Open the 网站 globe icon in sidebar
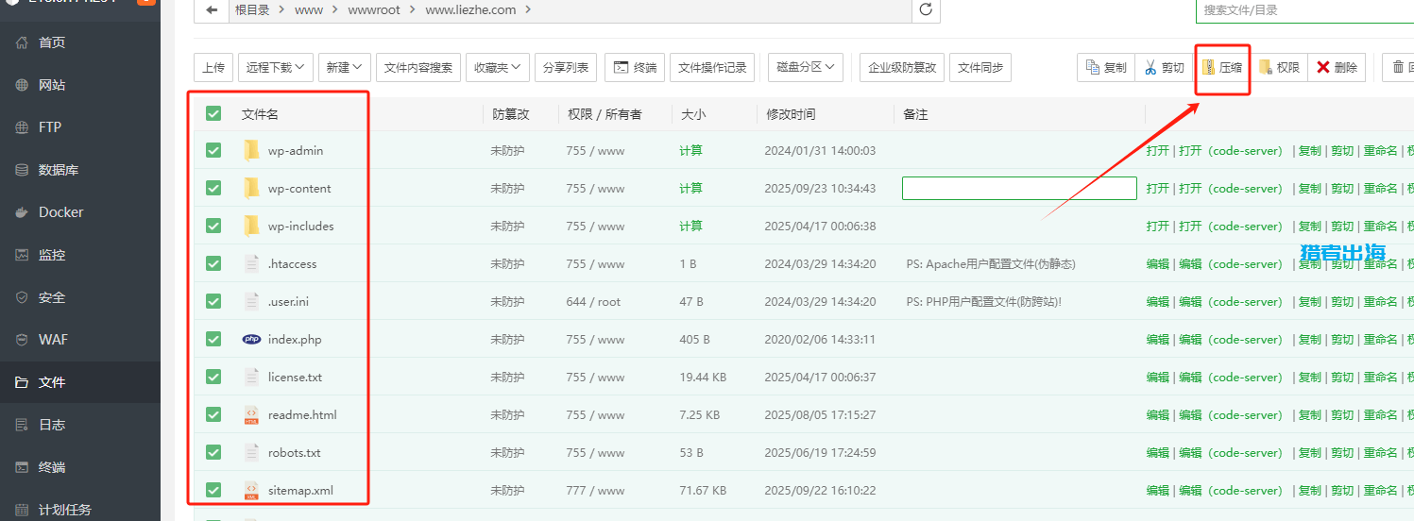1414x521 pixels. click(x=23, y=85)
